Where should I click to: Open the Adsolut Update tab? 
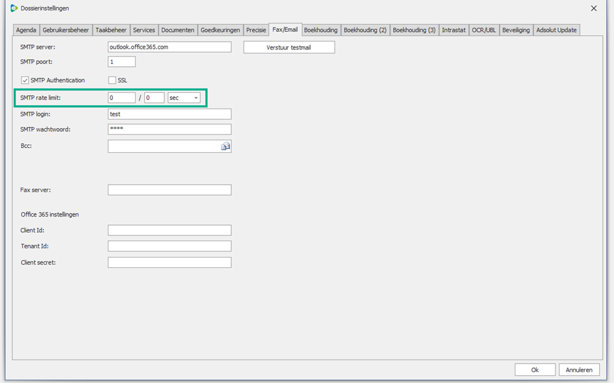556,30
